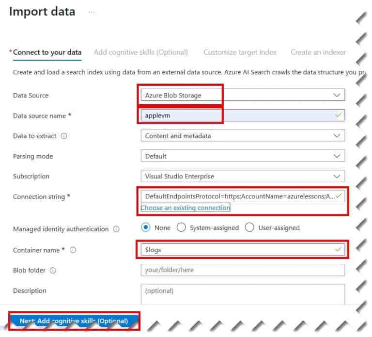This screenshot has width=372, height=337.
Task: Expand the Subscription dropdown
Action: [243, 176]
